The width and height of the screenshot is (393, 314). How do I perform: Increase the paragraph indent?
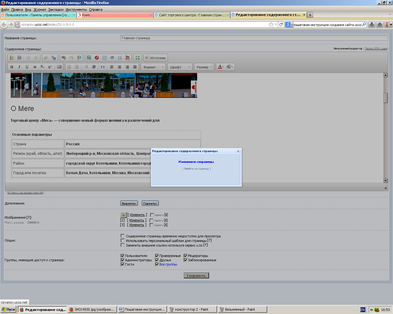pyautogui.click(x=94, y=67)
